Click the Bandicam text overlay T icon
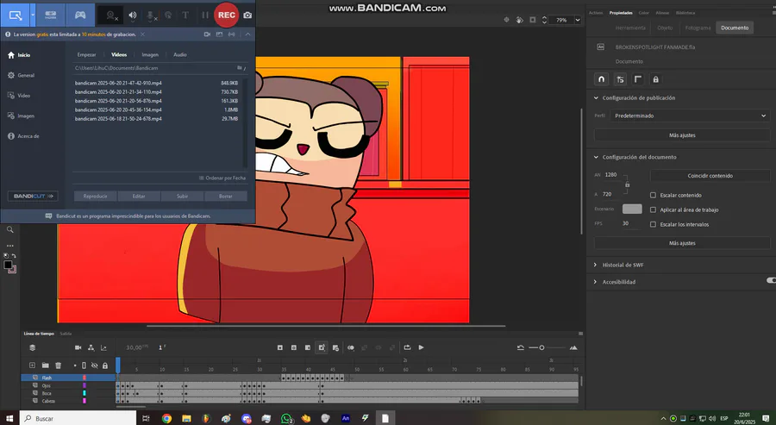This screenshot has width=776, height=425. point(185,16)
